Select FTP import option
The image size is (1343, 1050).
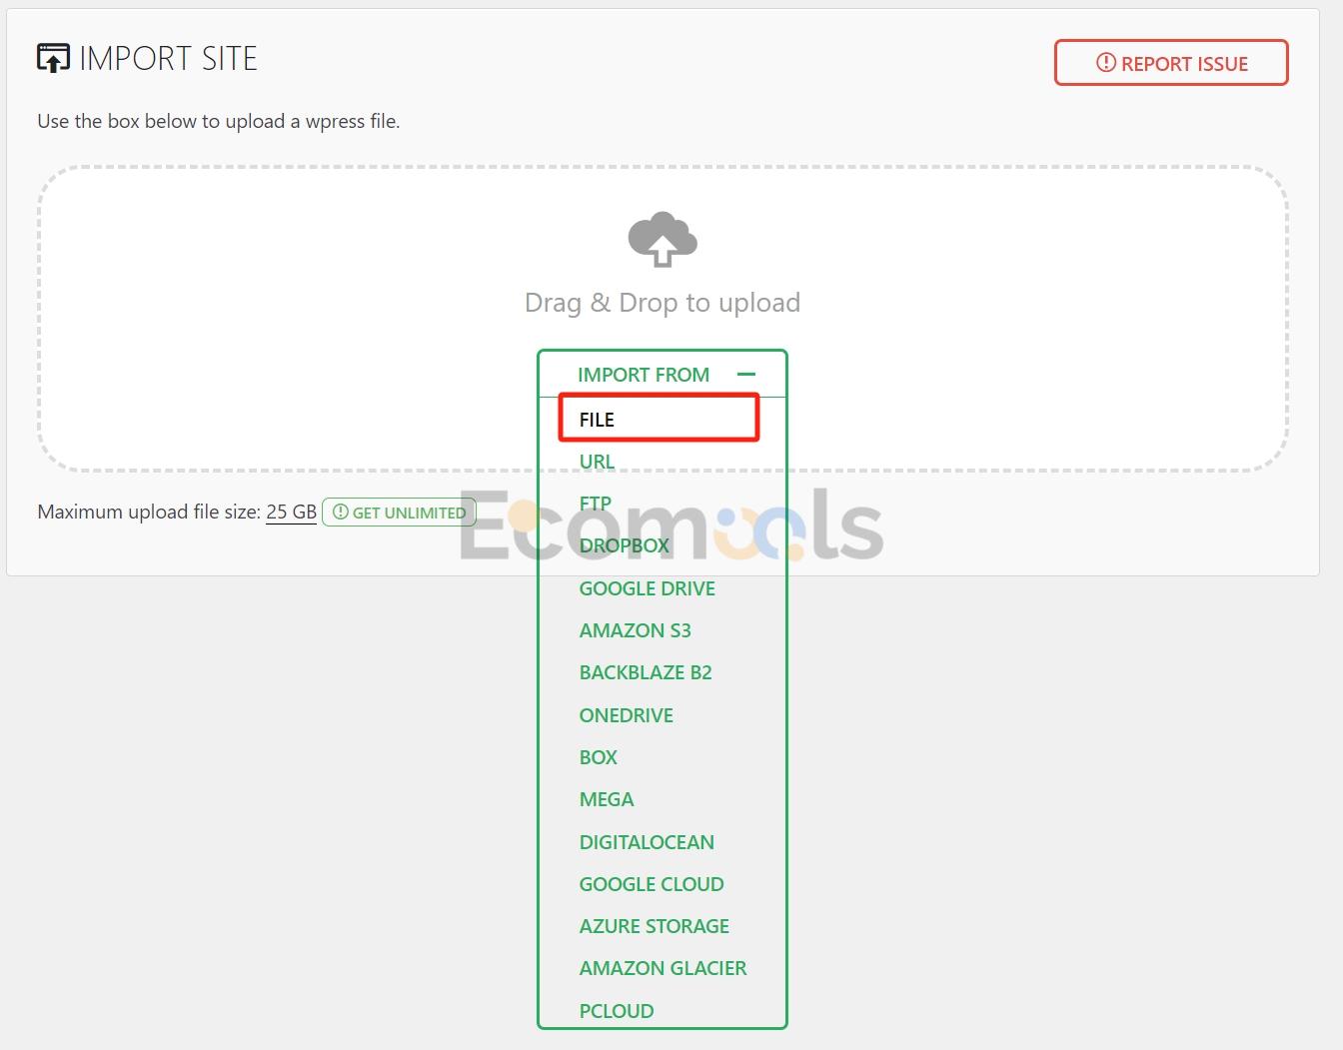[596, 504]
